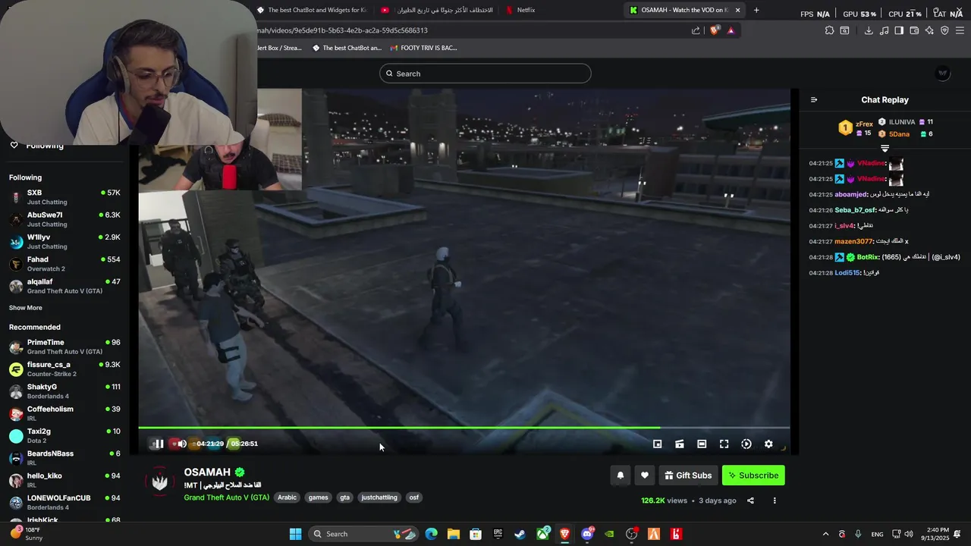Screen dimensions: 971x546
Task: Toggle theater mode in player
Action: tap(702, 444)
